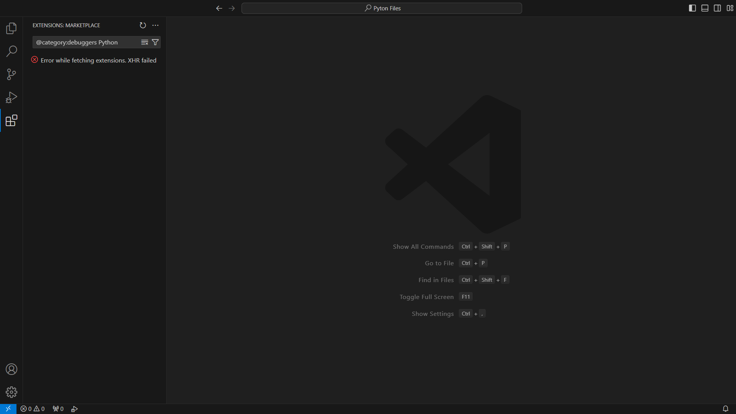Open Views and More Actions menu
736x414 pixels.
pos(155,25)
